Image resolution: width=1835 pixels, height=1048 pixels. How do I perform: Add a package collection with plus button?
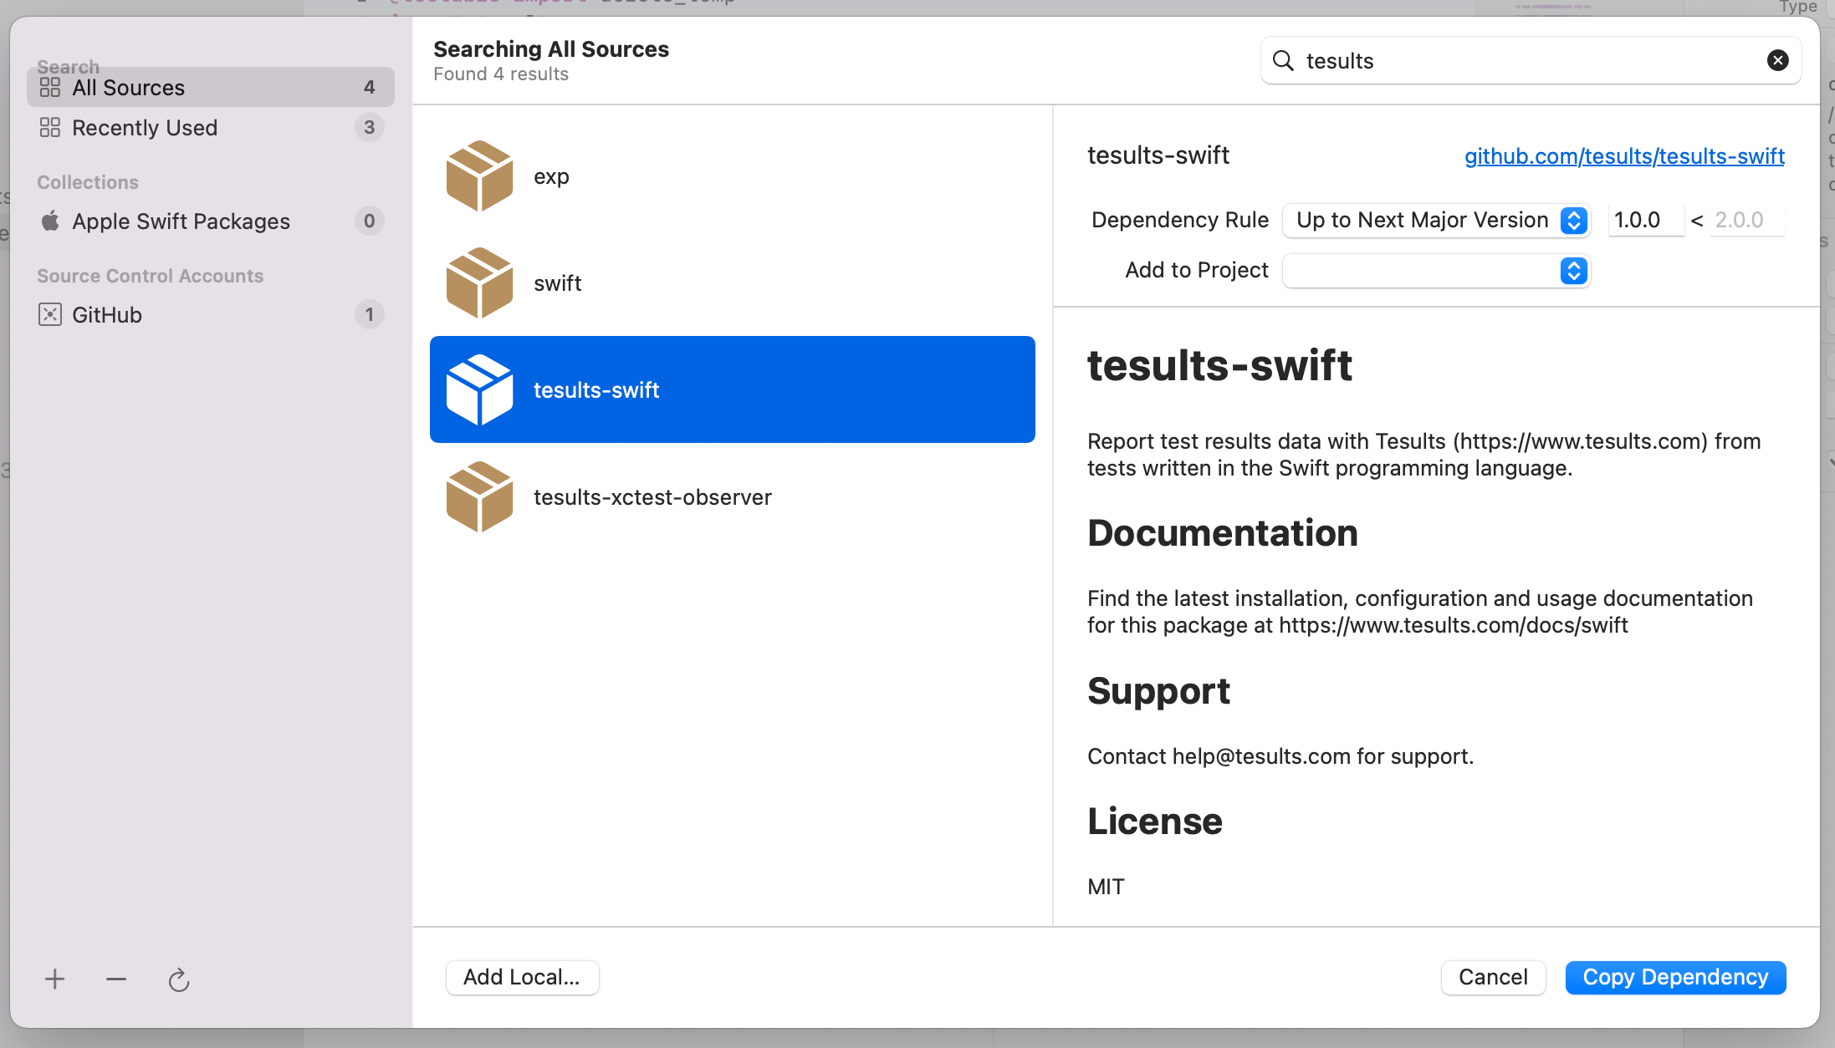(54, 979)
